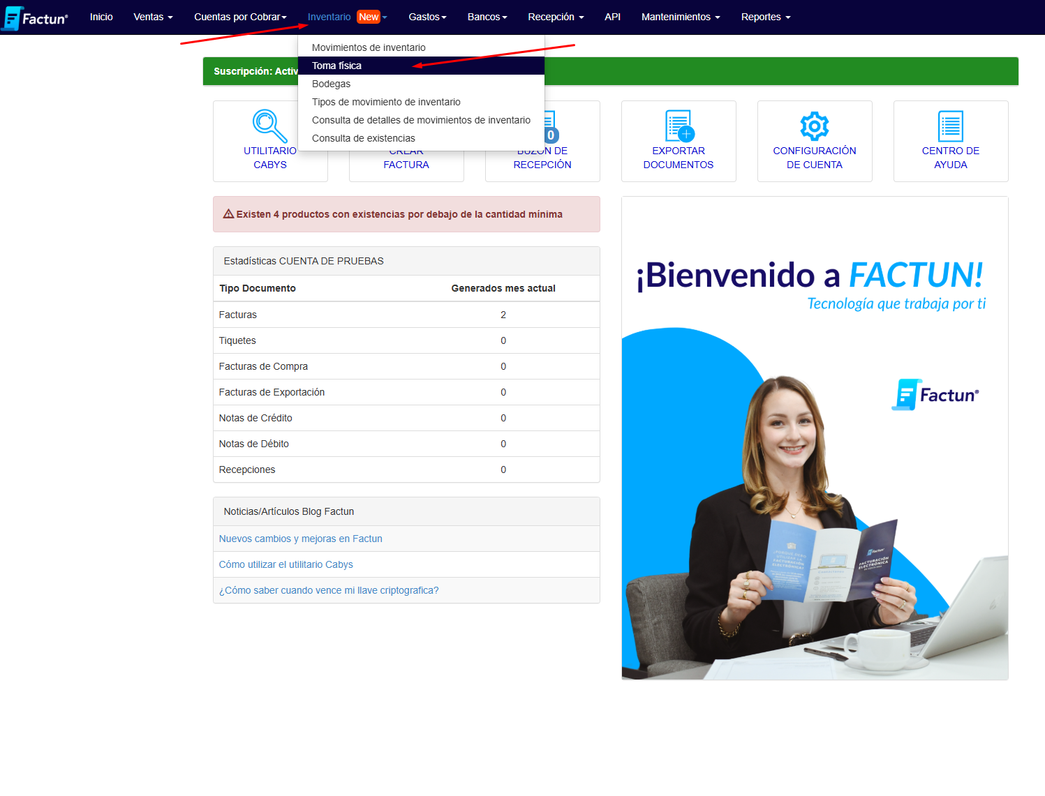This screenshot has width=1045, height=796.
Task: Open link Nuevos cambios y mejoras en Factun
Action: pyautogui.click(x=300, y=539)
